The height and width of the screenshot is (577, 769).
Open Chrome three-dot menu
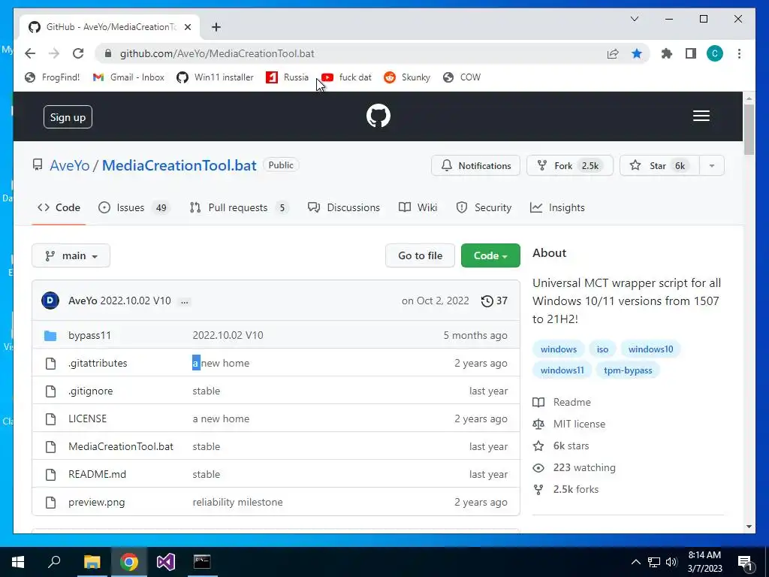[x=739, y=53]
